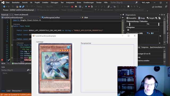Screen dimensions: 170x96
Task: Click the search magnifier in the title bar
Action: pos(137,2)
